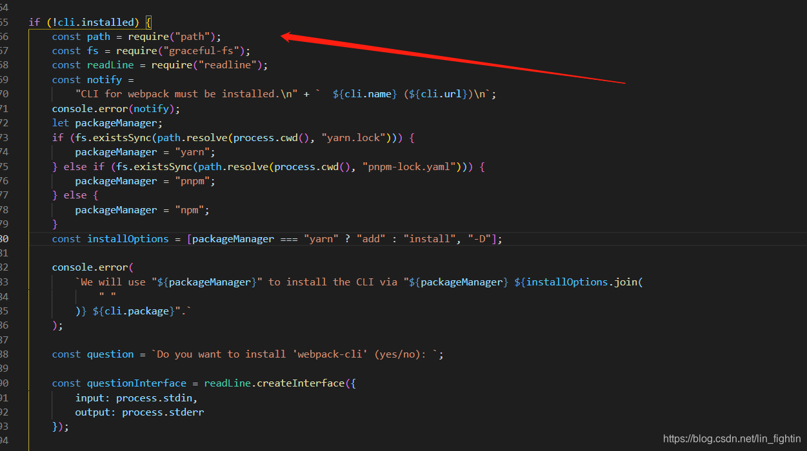Image resolution: width=807 pixels, height=451 pixels.
Task: Click the "const question" declaration
Action: coord(93,354)
